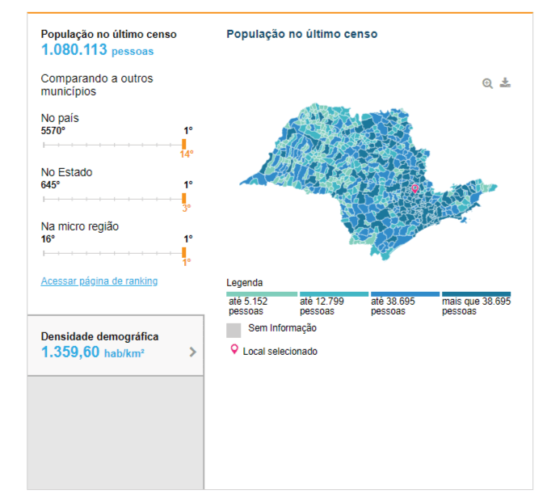Click the 1.359,60 hab/km² density value
The width and height of the screenshot is (551, 498).
[93, 352]
